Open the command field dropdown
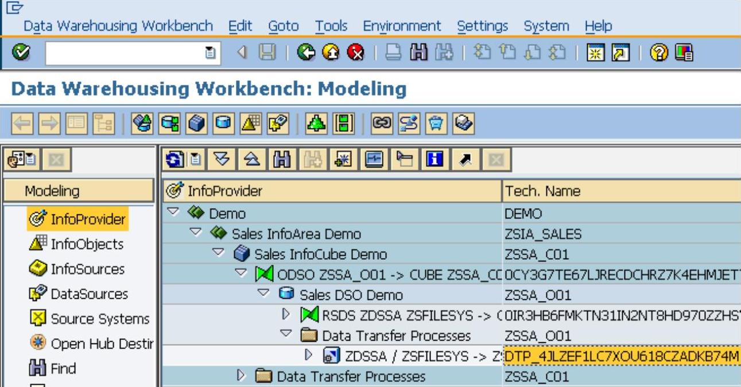Viewport: 741px width, 387px height. click(x=210, y=53)
